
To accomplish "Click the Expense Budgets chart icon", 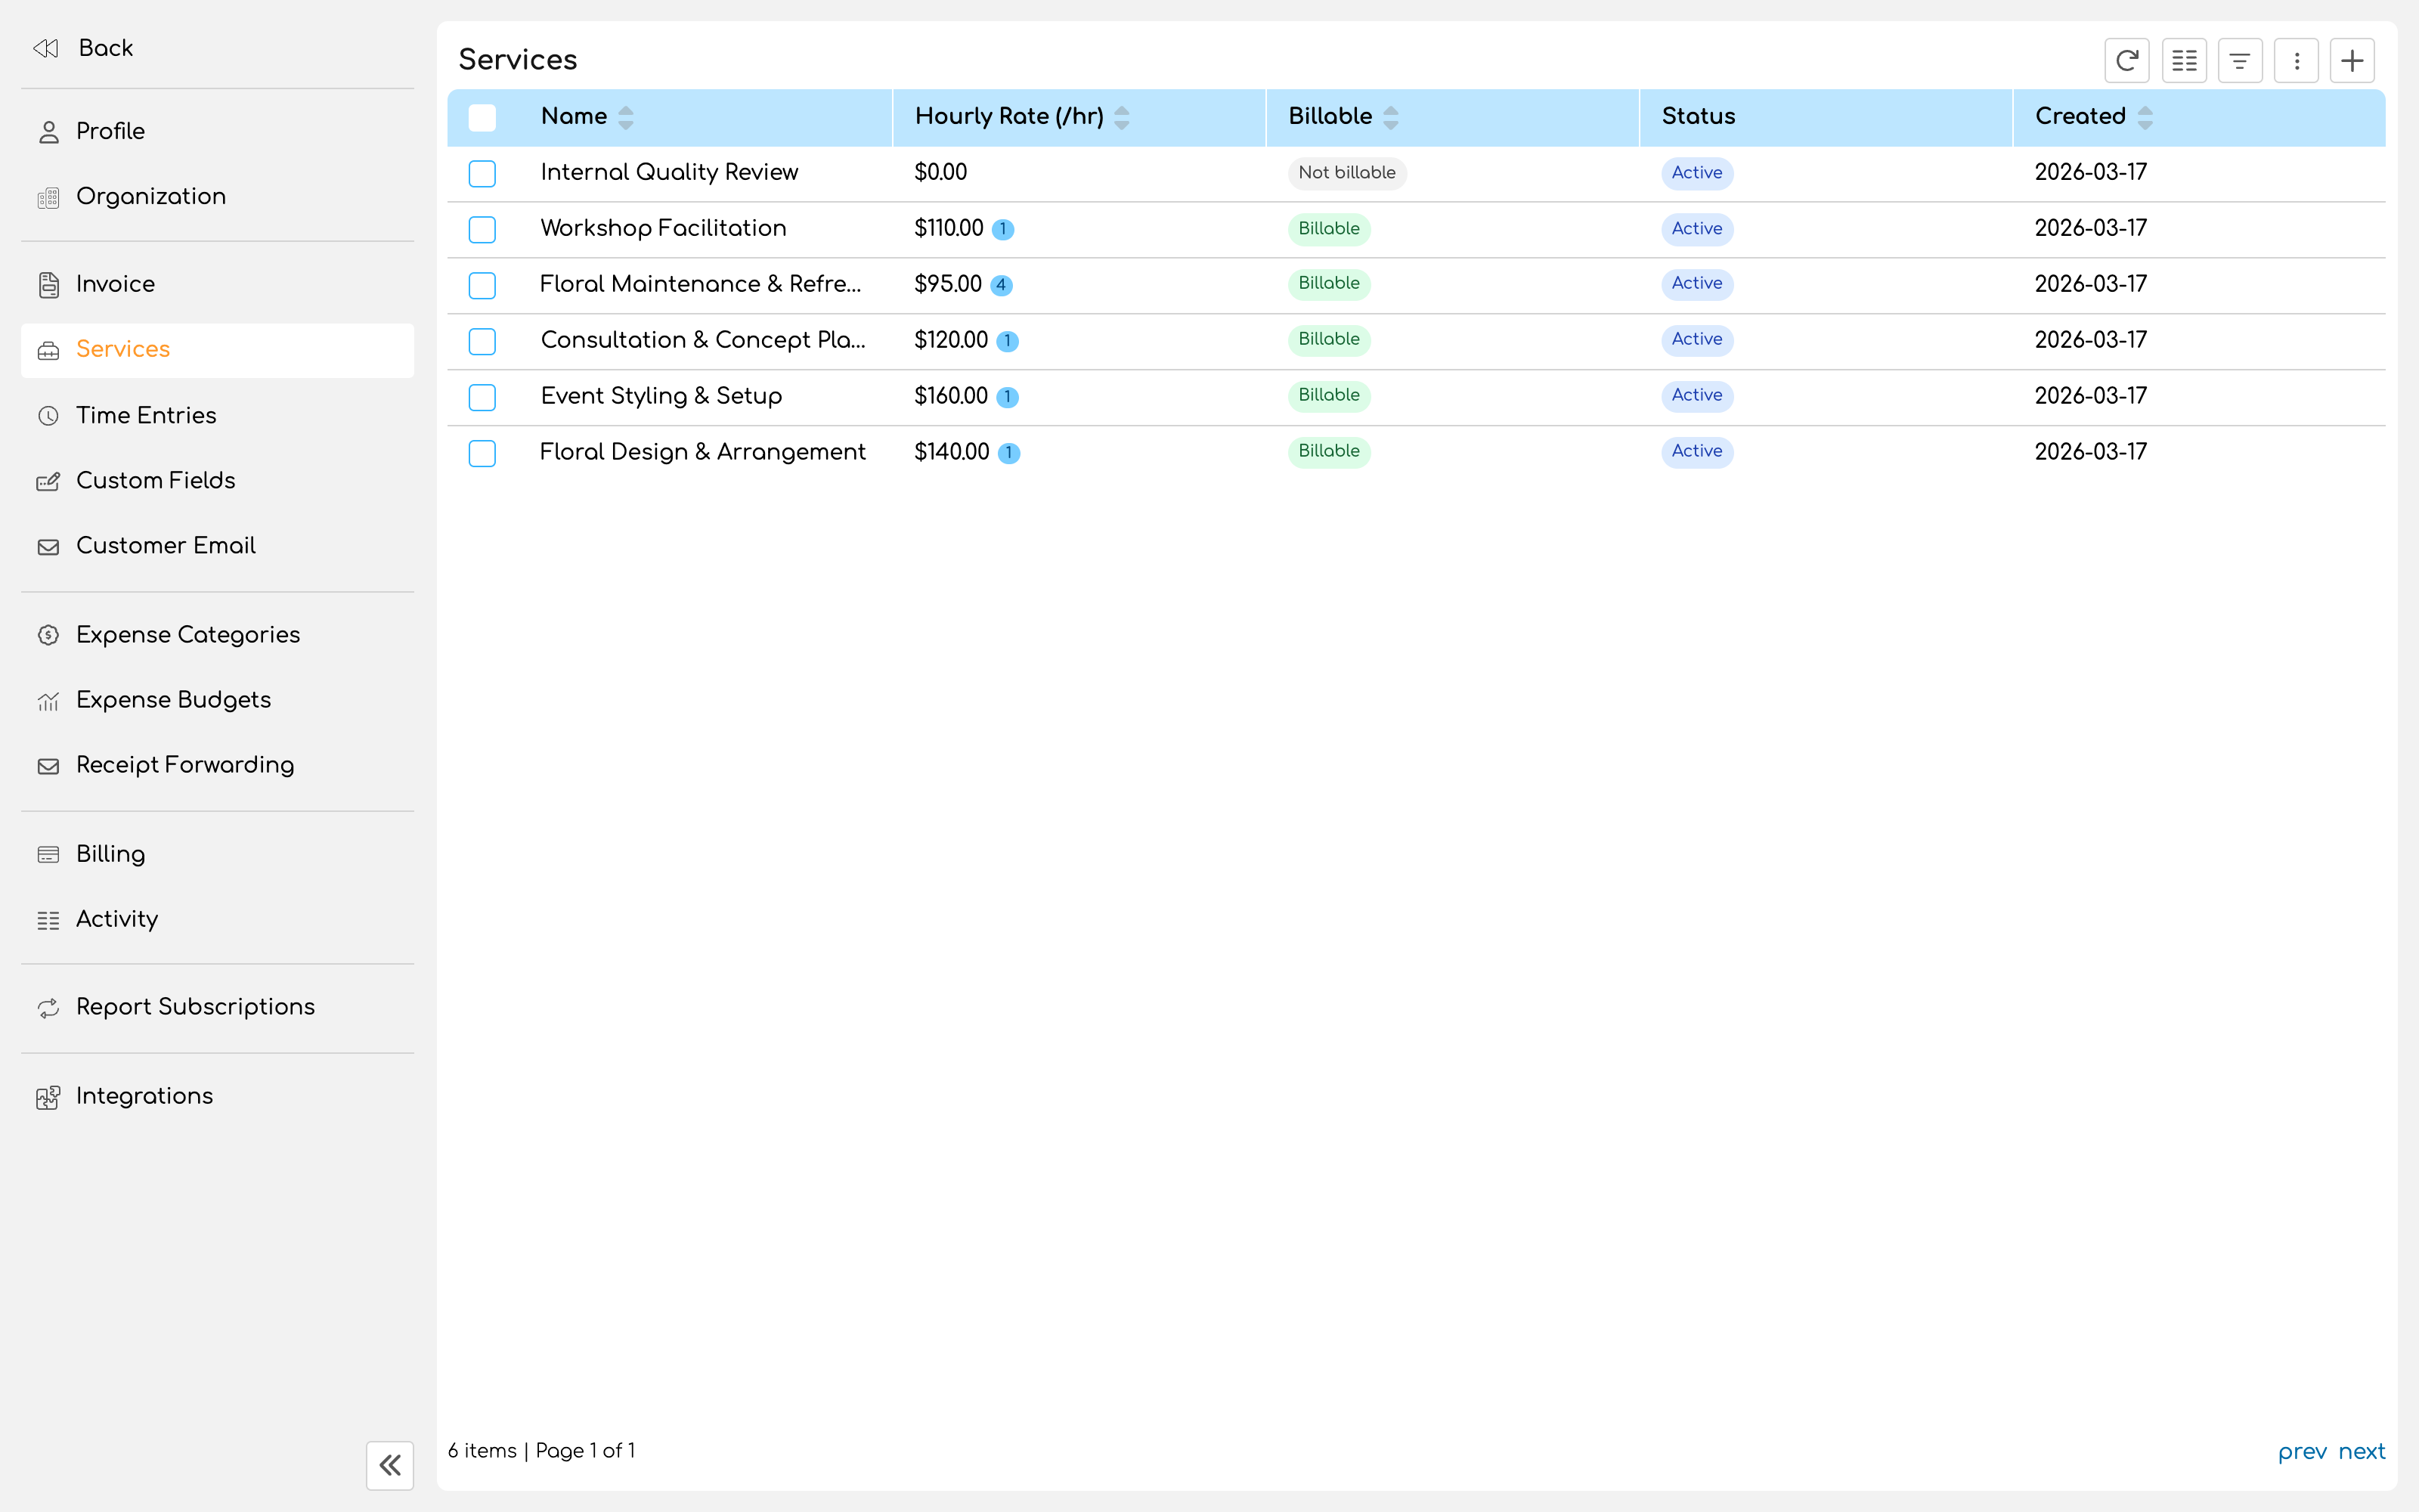I will coord(48,700).
